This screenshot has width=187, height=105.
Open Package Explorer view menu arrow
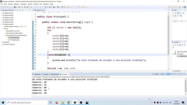tap(25, 10)
